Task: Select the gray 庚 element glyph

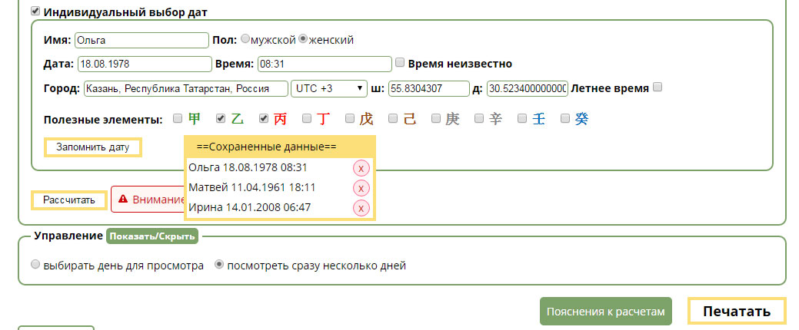Action: coord(452,119)
